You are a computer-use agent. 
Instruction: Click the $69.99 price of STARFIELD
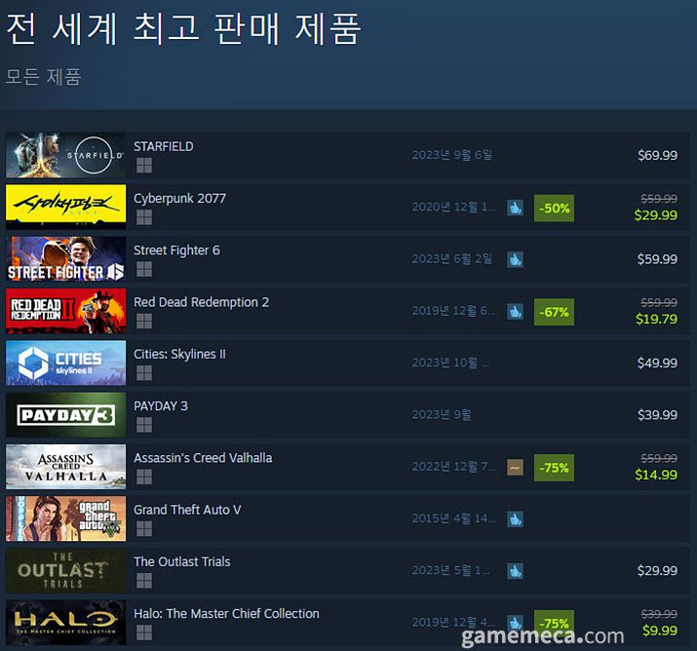[x=657, y=155]
